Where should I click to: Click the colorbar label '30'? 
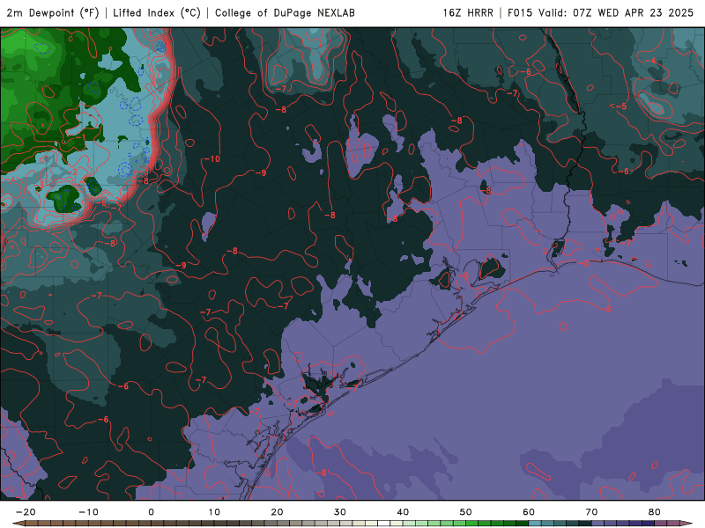[340, 512]
